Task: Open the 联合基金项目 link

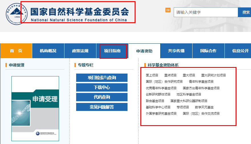Action: [x=155, y=101]
